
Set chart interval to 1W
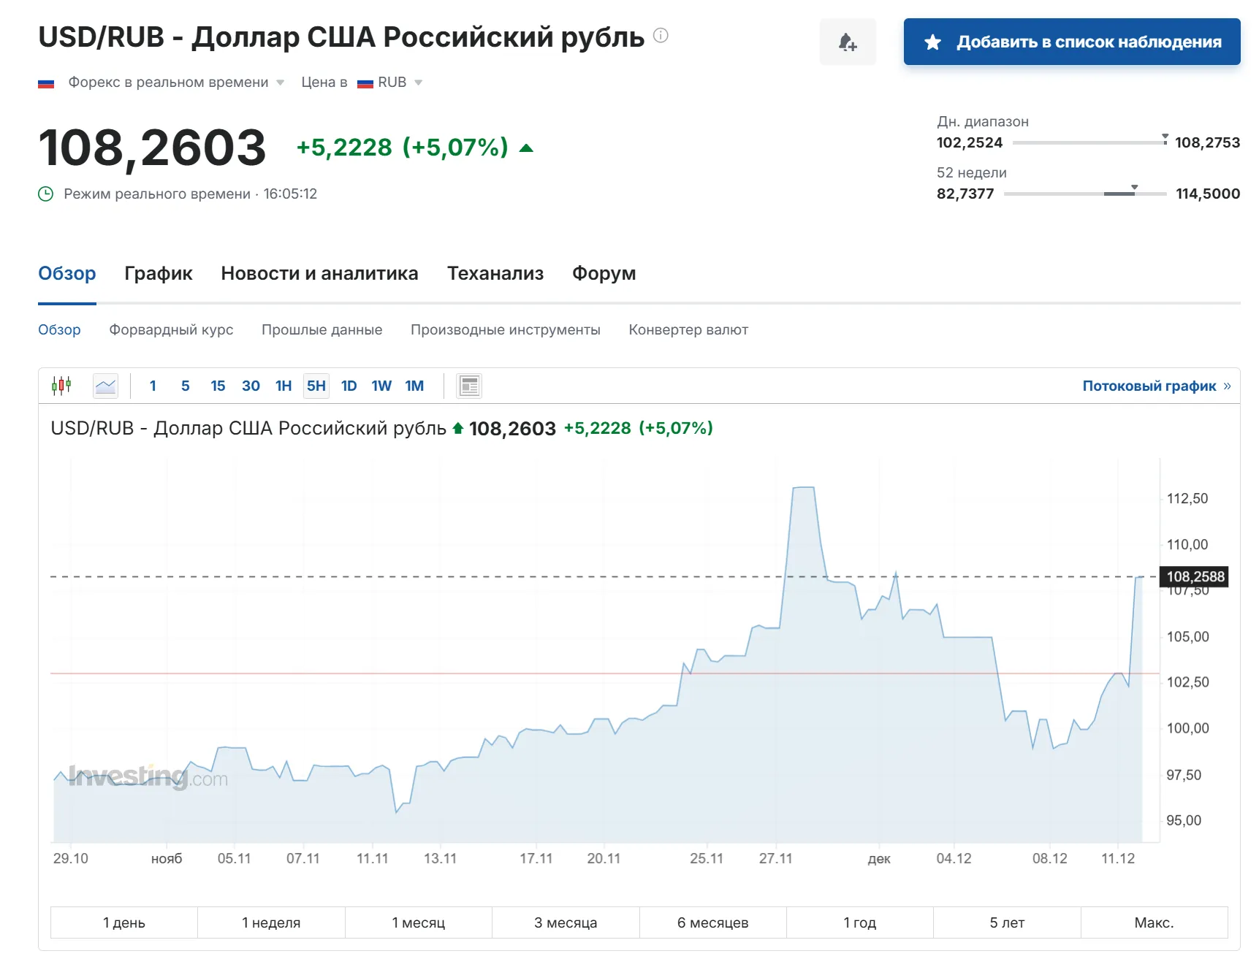pyautogui.click(x=381, y=386)
